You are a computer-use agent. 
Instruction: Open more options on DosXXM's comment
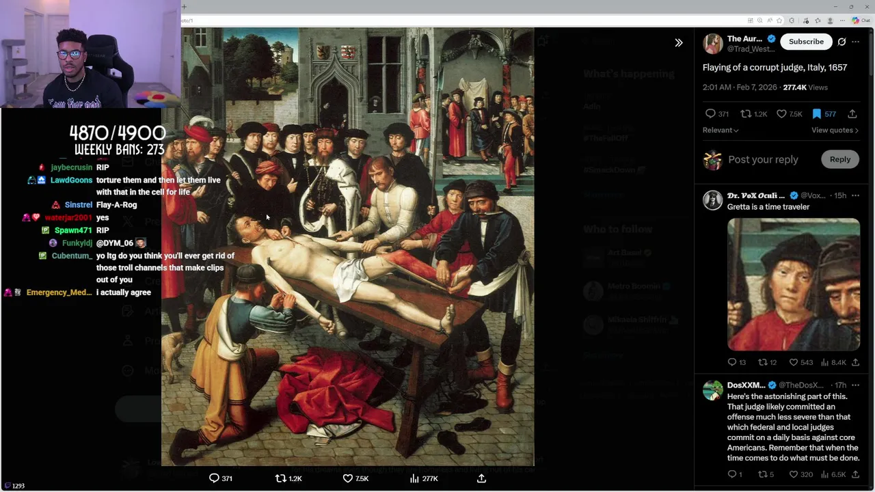[855, 385]
